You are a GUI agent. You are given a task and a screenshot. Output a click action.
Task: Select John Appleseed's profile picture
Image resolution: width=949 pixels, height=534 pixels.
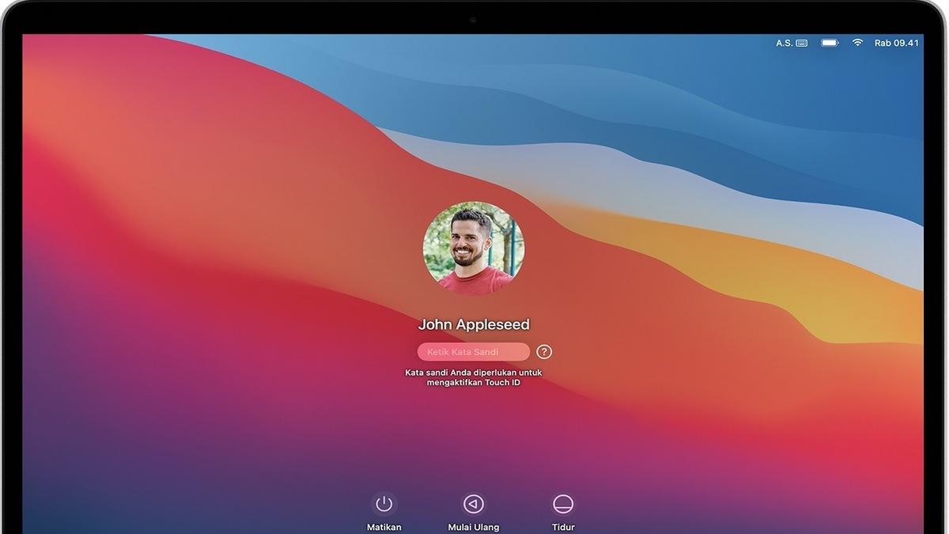[x=474, y=248]
